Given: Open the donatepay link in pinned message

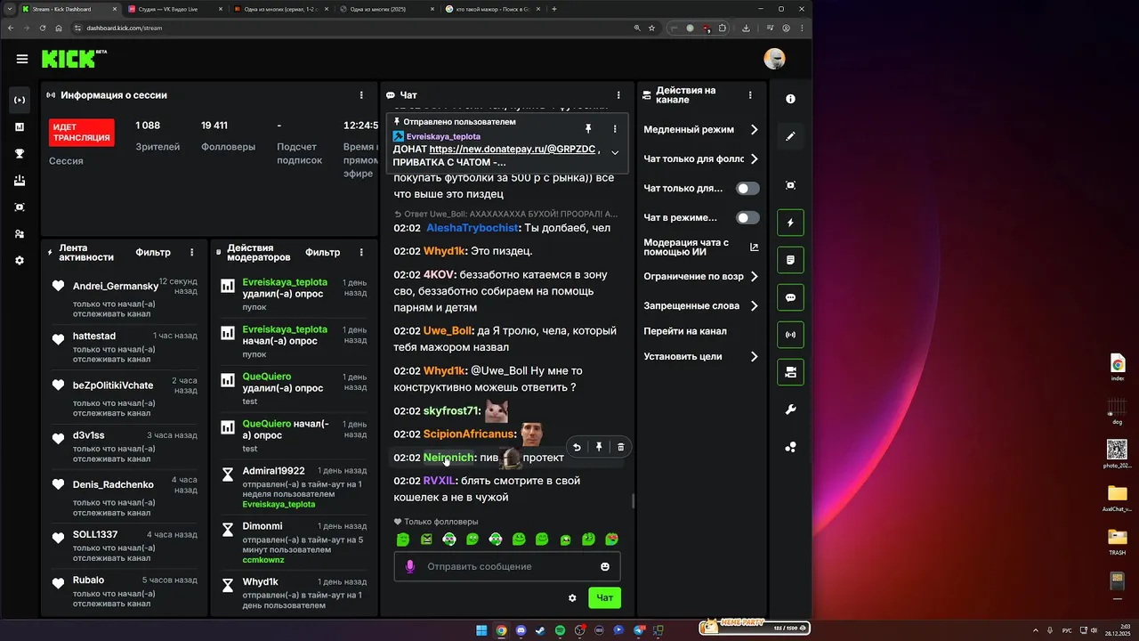Looking at the screenshot, I should coord(513,150).
